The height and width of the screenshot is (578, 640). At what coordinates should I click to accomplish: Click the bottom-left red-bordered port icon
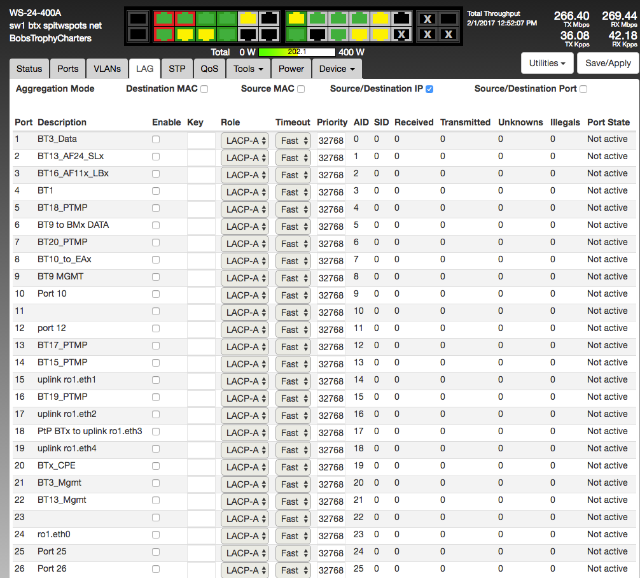[x=164, y=34]
